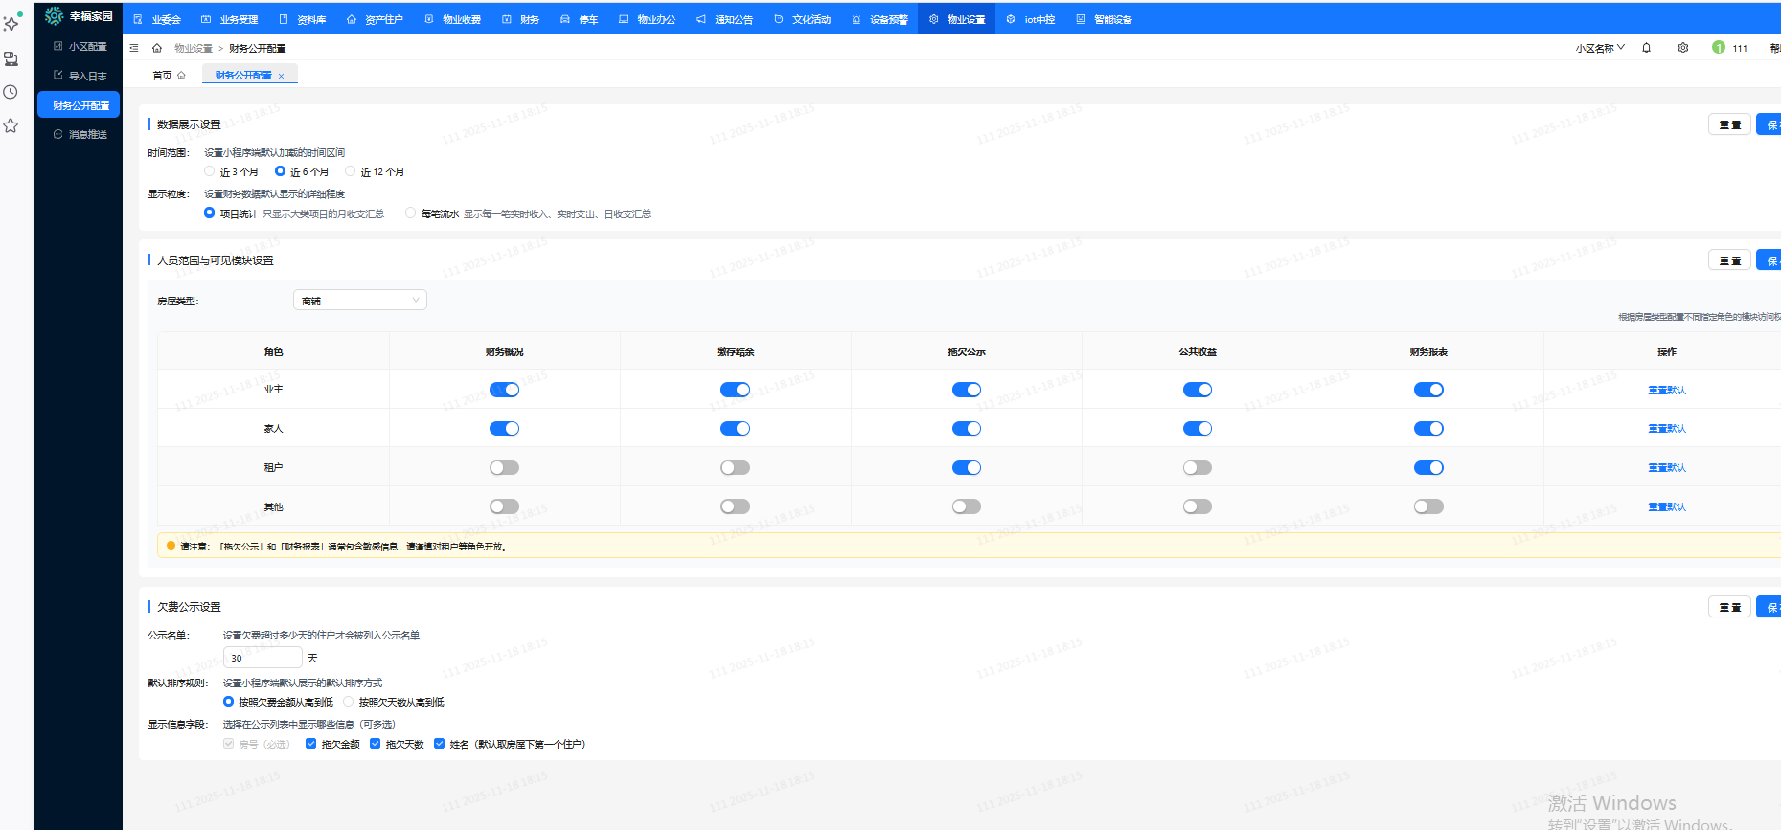Close the 财务公开配置 tab with its X
This screenshot has height=830, width=1781.
pyautogui.click(x=281, y=76)
